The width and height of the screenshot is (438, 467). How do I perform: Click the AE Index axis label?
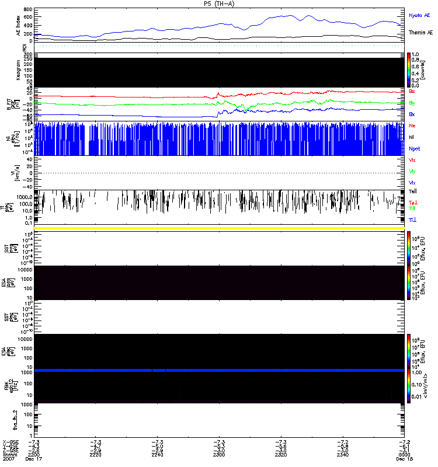click(x=19, y=26)
